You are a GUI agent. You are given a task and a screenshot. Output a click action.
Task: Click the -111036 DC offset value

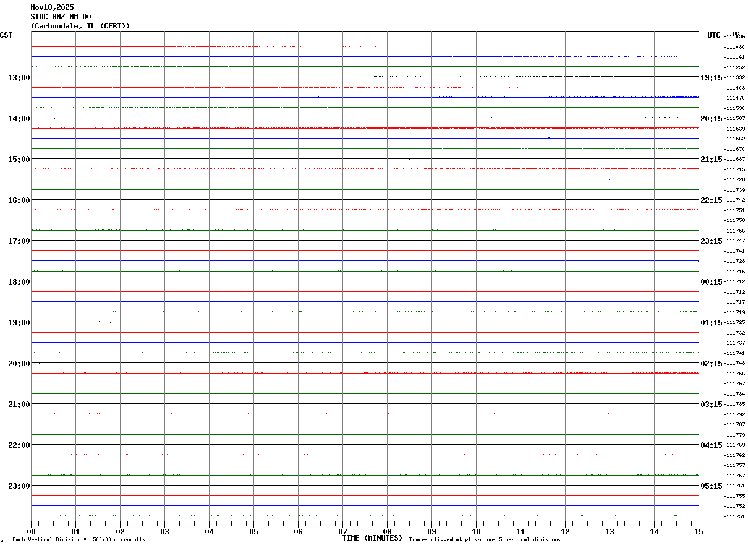[734, 36]
